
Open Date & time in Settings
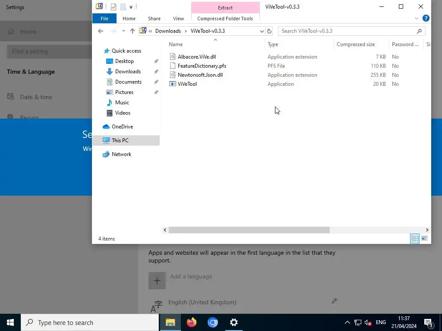36,97
